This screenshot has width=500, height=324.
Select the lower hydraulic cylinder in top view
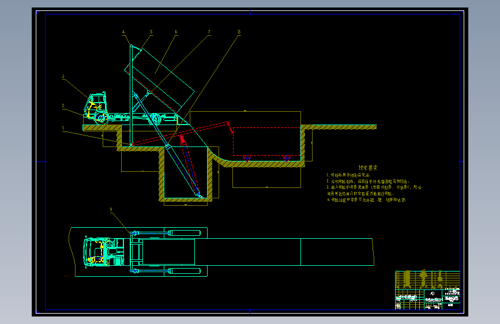point(166,271)
